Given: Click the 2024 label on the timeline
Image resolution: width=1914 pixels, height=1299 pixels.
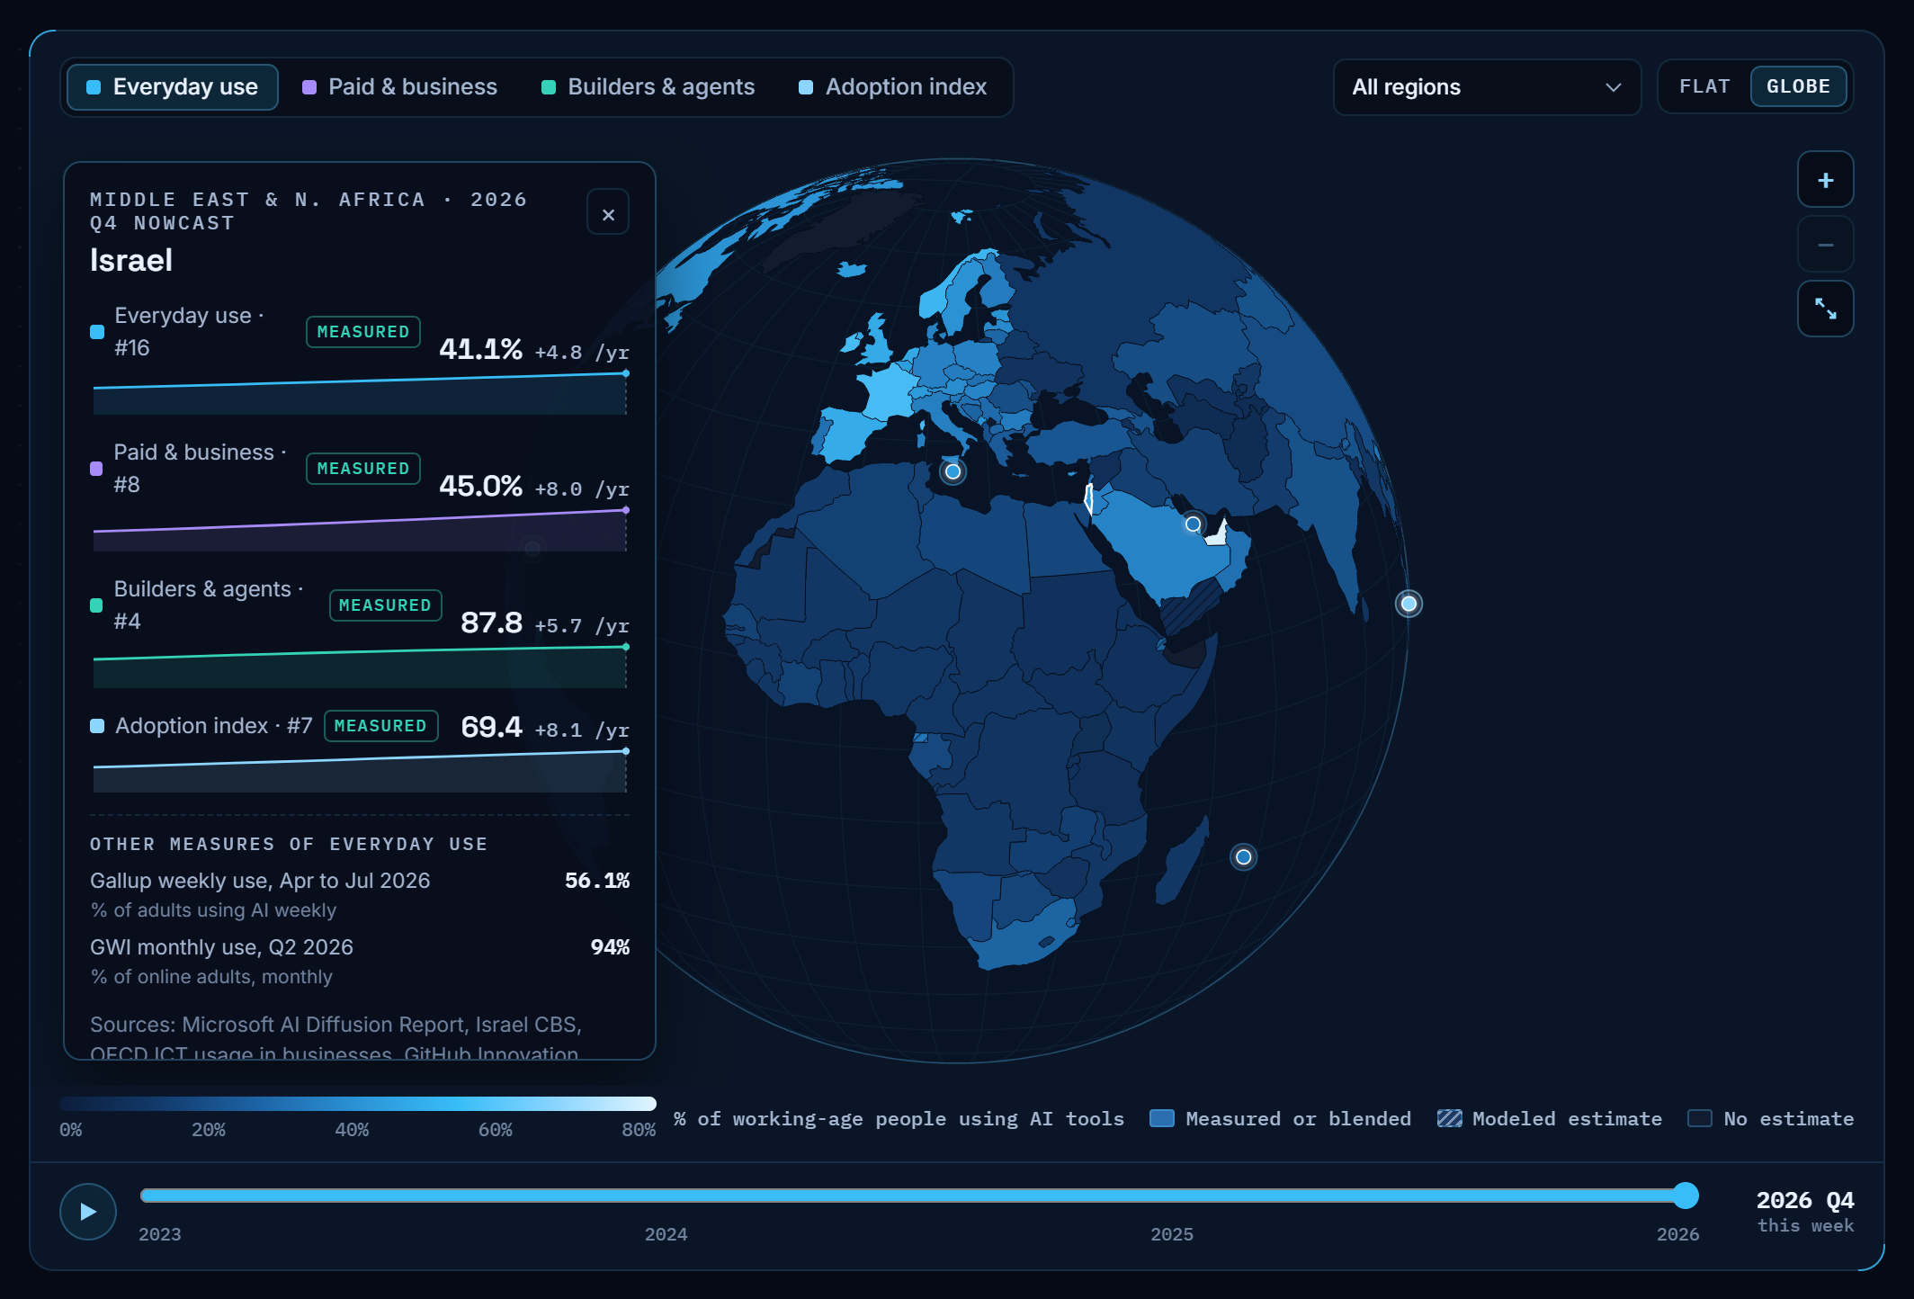Looking at the screenshot, I should pos(666,1234).
